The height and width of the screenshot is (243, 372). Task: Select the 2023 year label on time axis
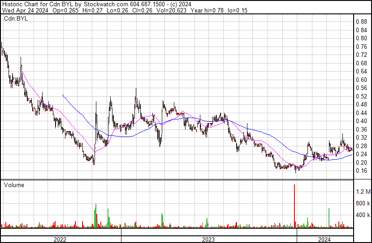pyautogui.click(x=209, y=239)
